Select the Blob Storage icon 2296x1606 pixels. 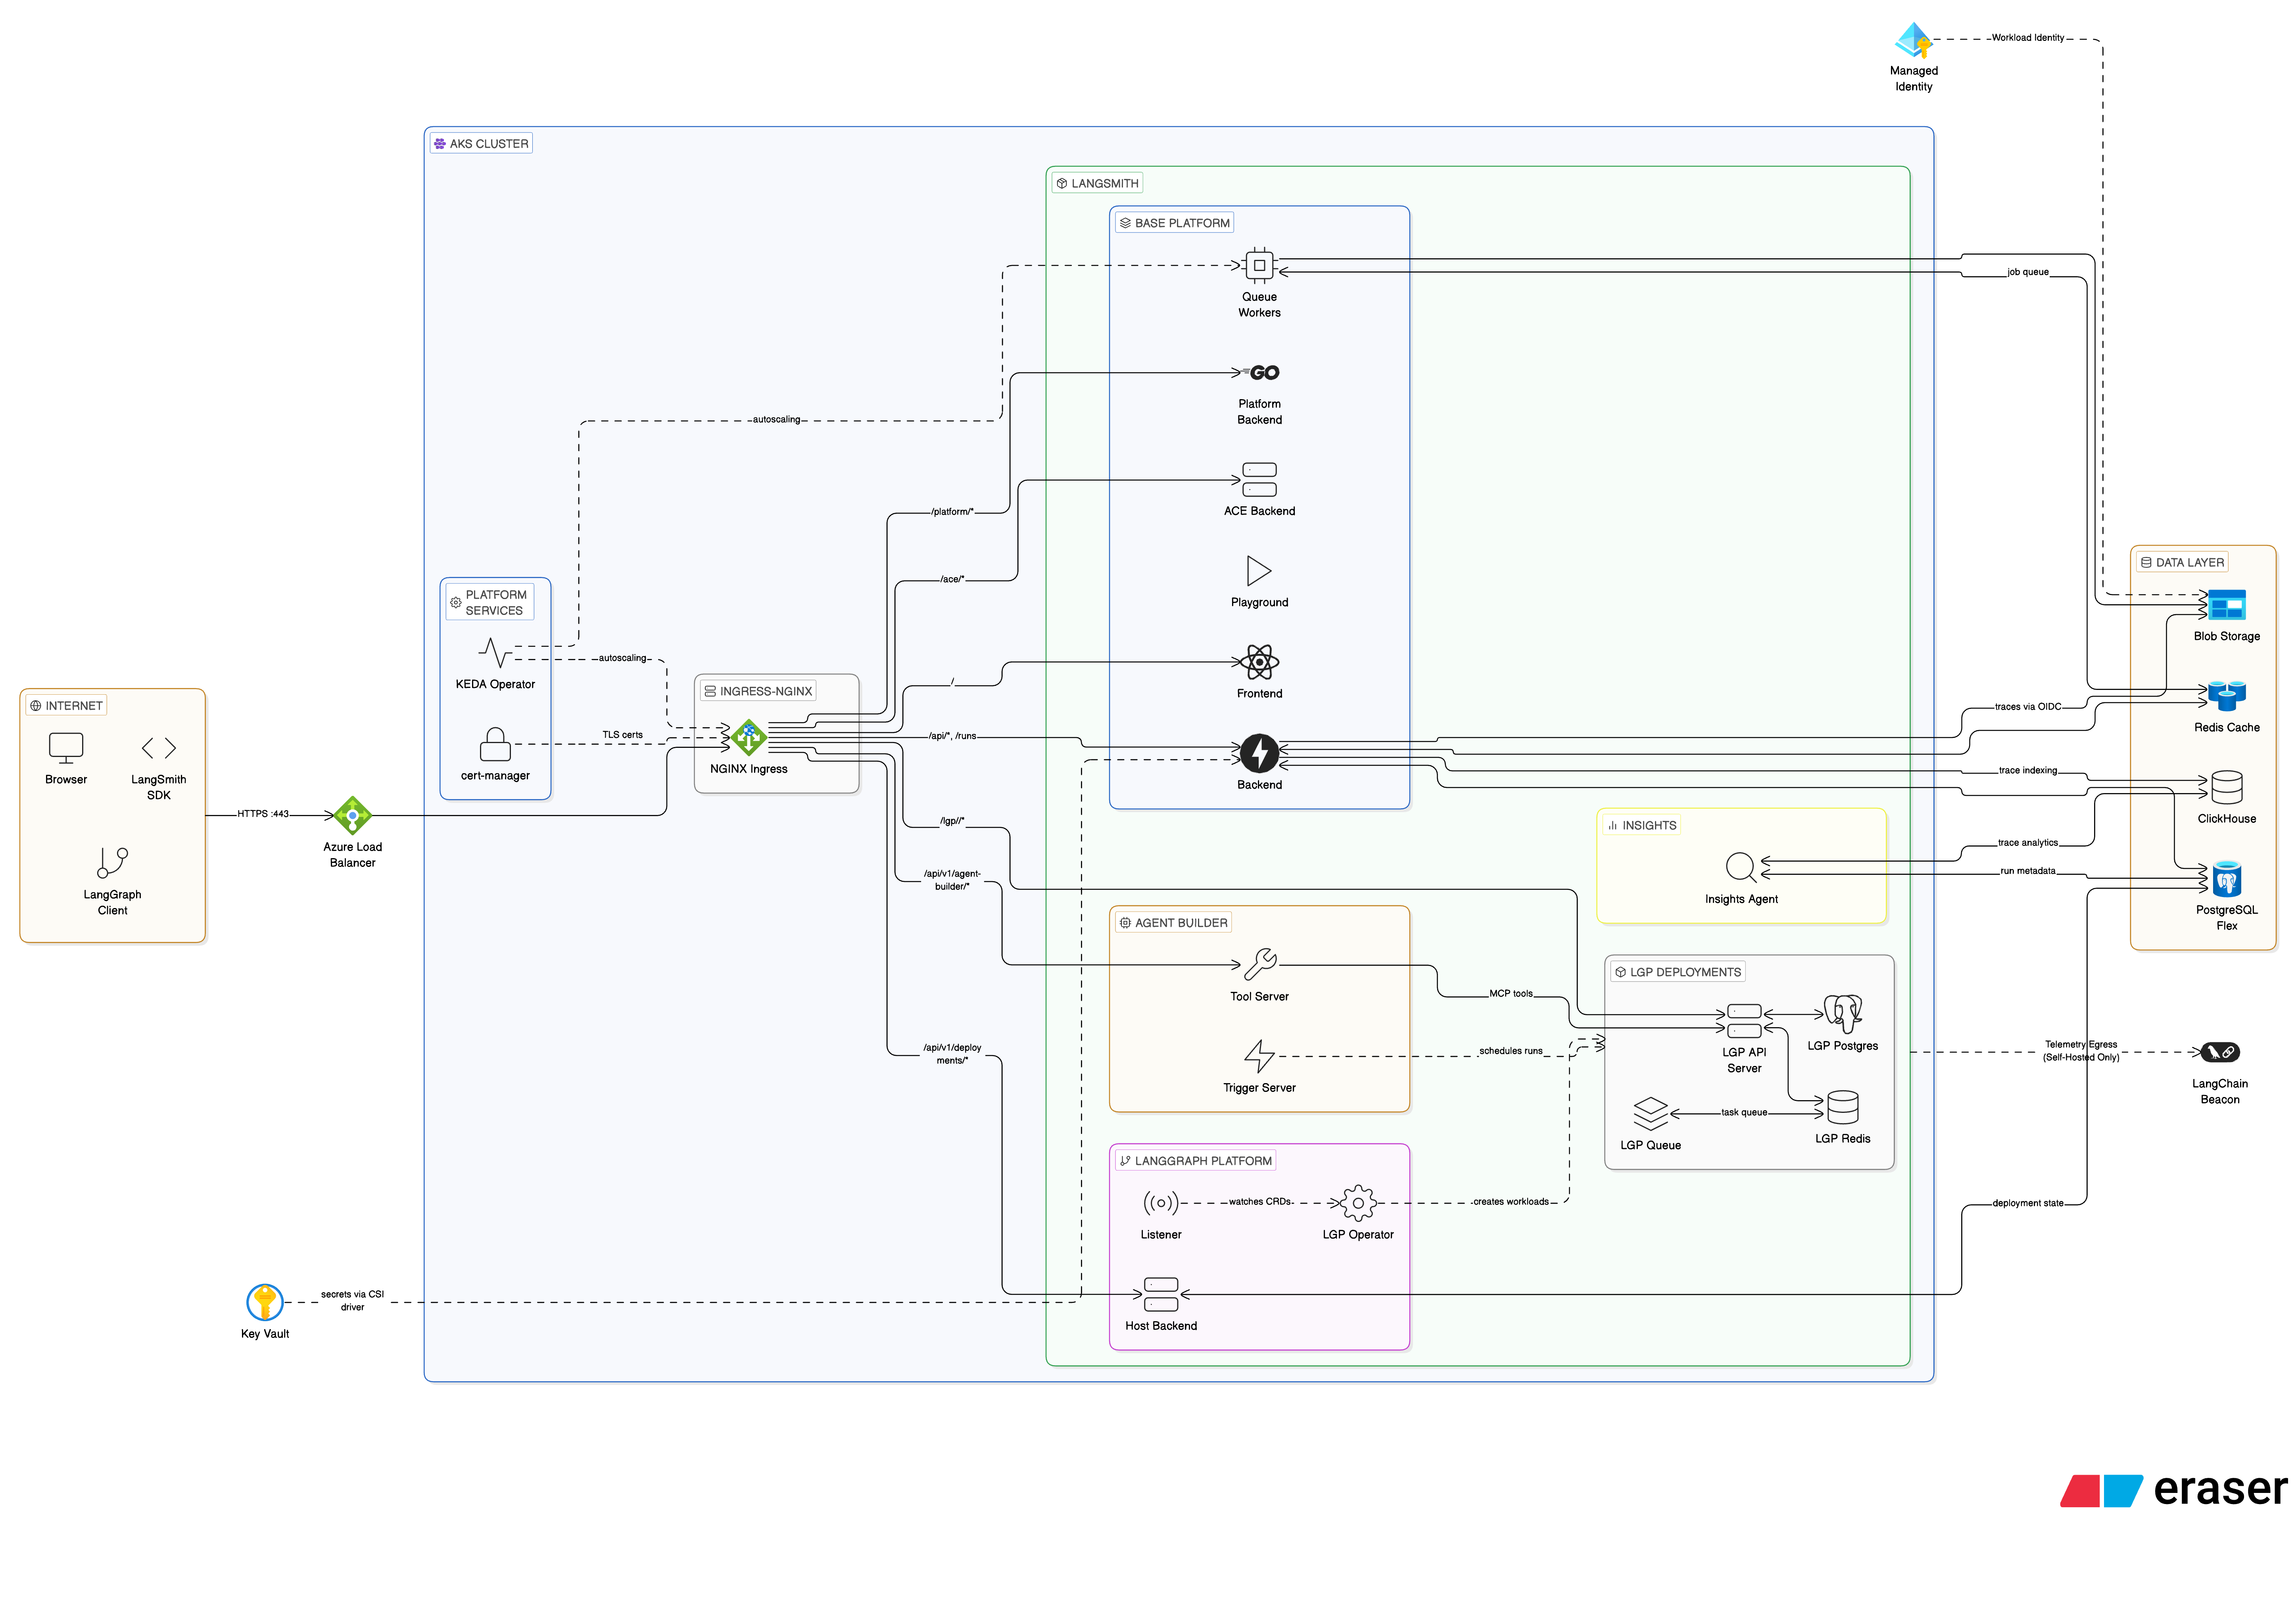(x=2226, y=605)
